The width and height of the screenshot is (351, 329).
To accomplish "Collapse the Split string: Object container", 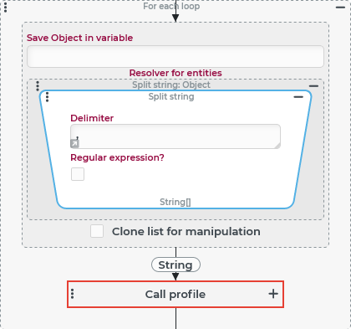I will [313, 86].
